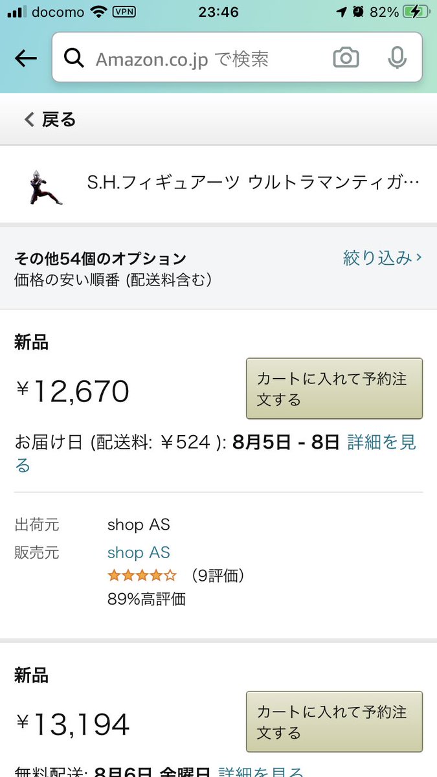Tap the back arrow icon beside search bar

(26, 59)
